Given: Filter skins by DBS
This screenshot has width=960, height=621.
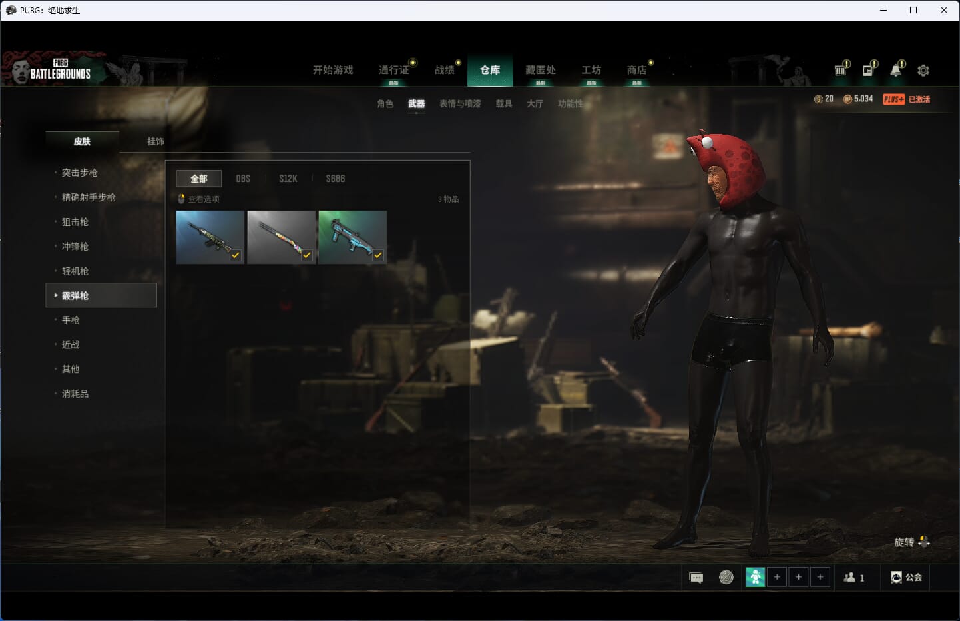Looking at the screenshot, I should tap(243, 179).
